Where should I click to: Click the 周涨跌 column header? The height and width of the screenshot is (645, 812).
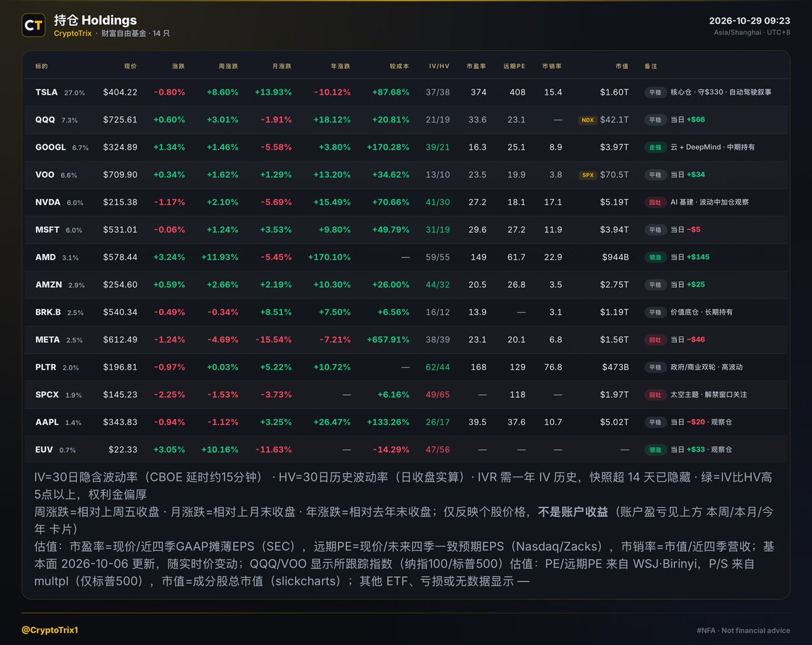click(x=229, y=66)
